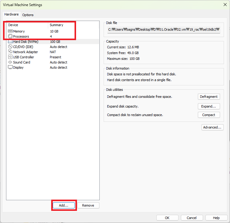The width and height of the screenshot is (230, 223).
Task: Select the Display row label
Action: [x=18, y=67]
